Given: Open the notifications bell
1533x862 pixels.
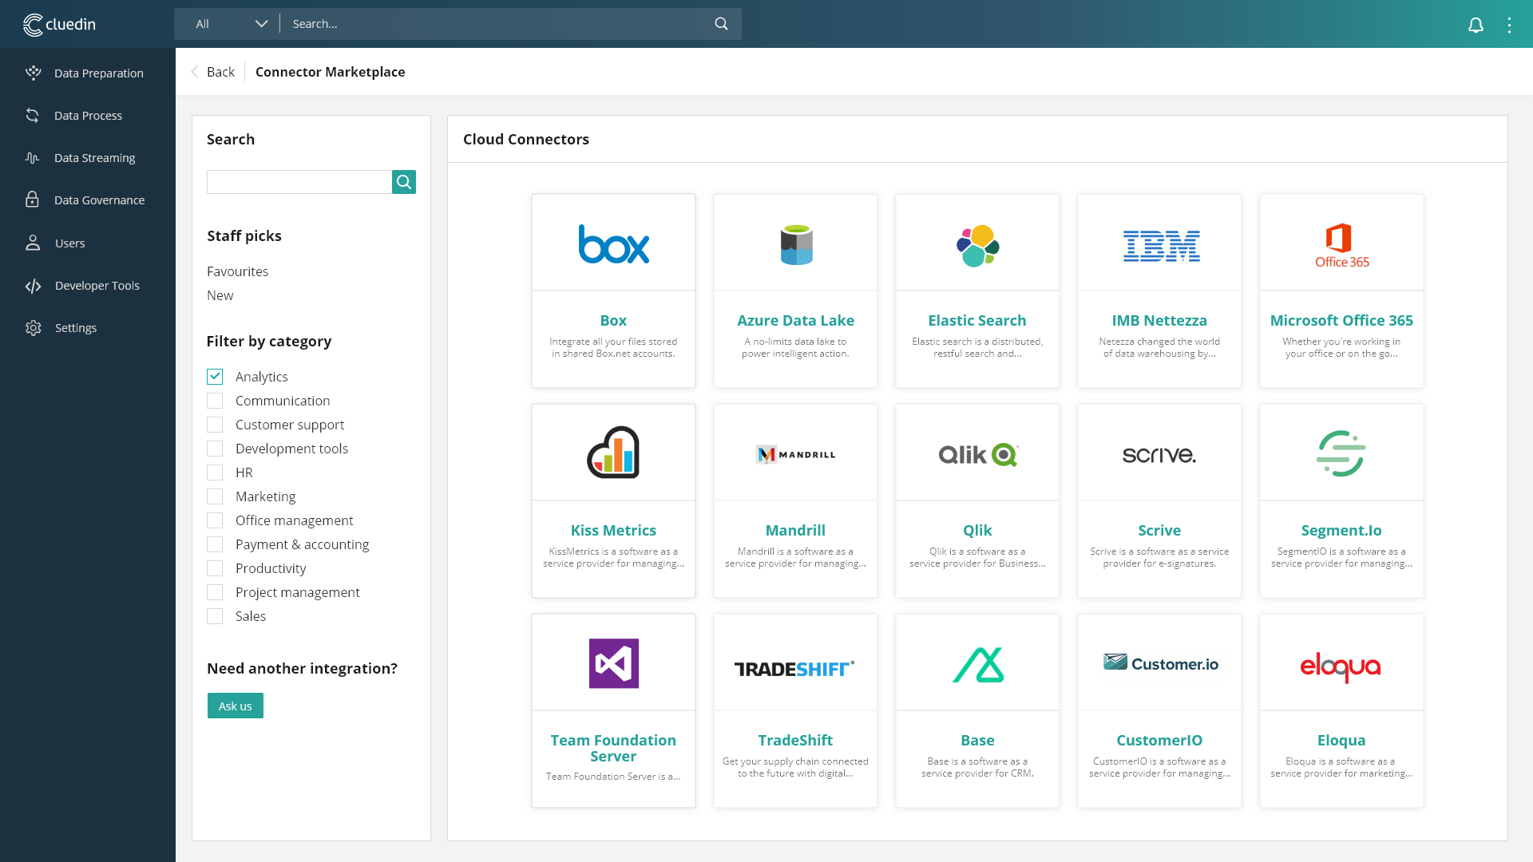Looking at the screenshot, I should point(1476,25).
